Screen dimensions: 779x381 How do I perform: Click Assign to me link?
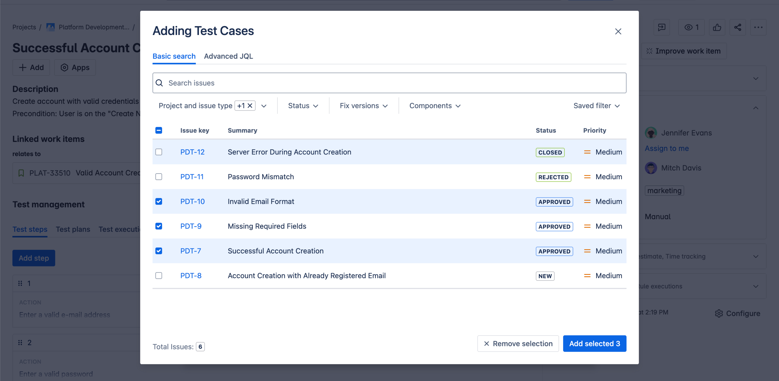(x=666, y=148)
